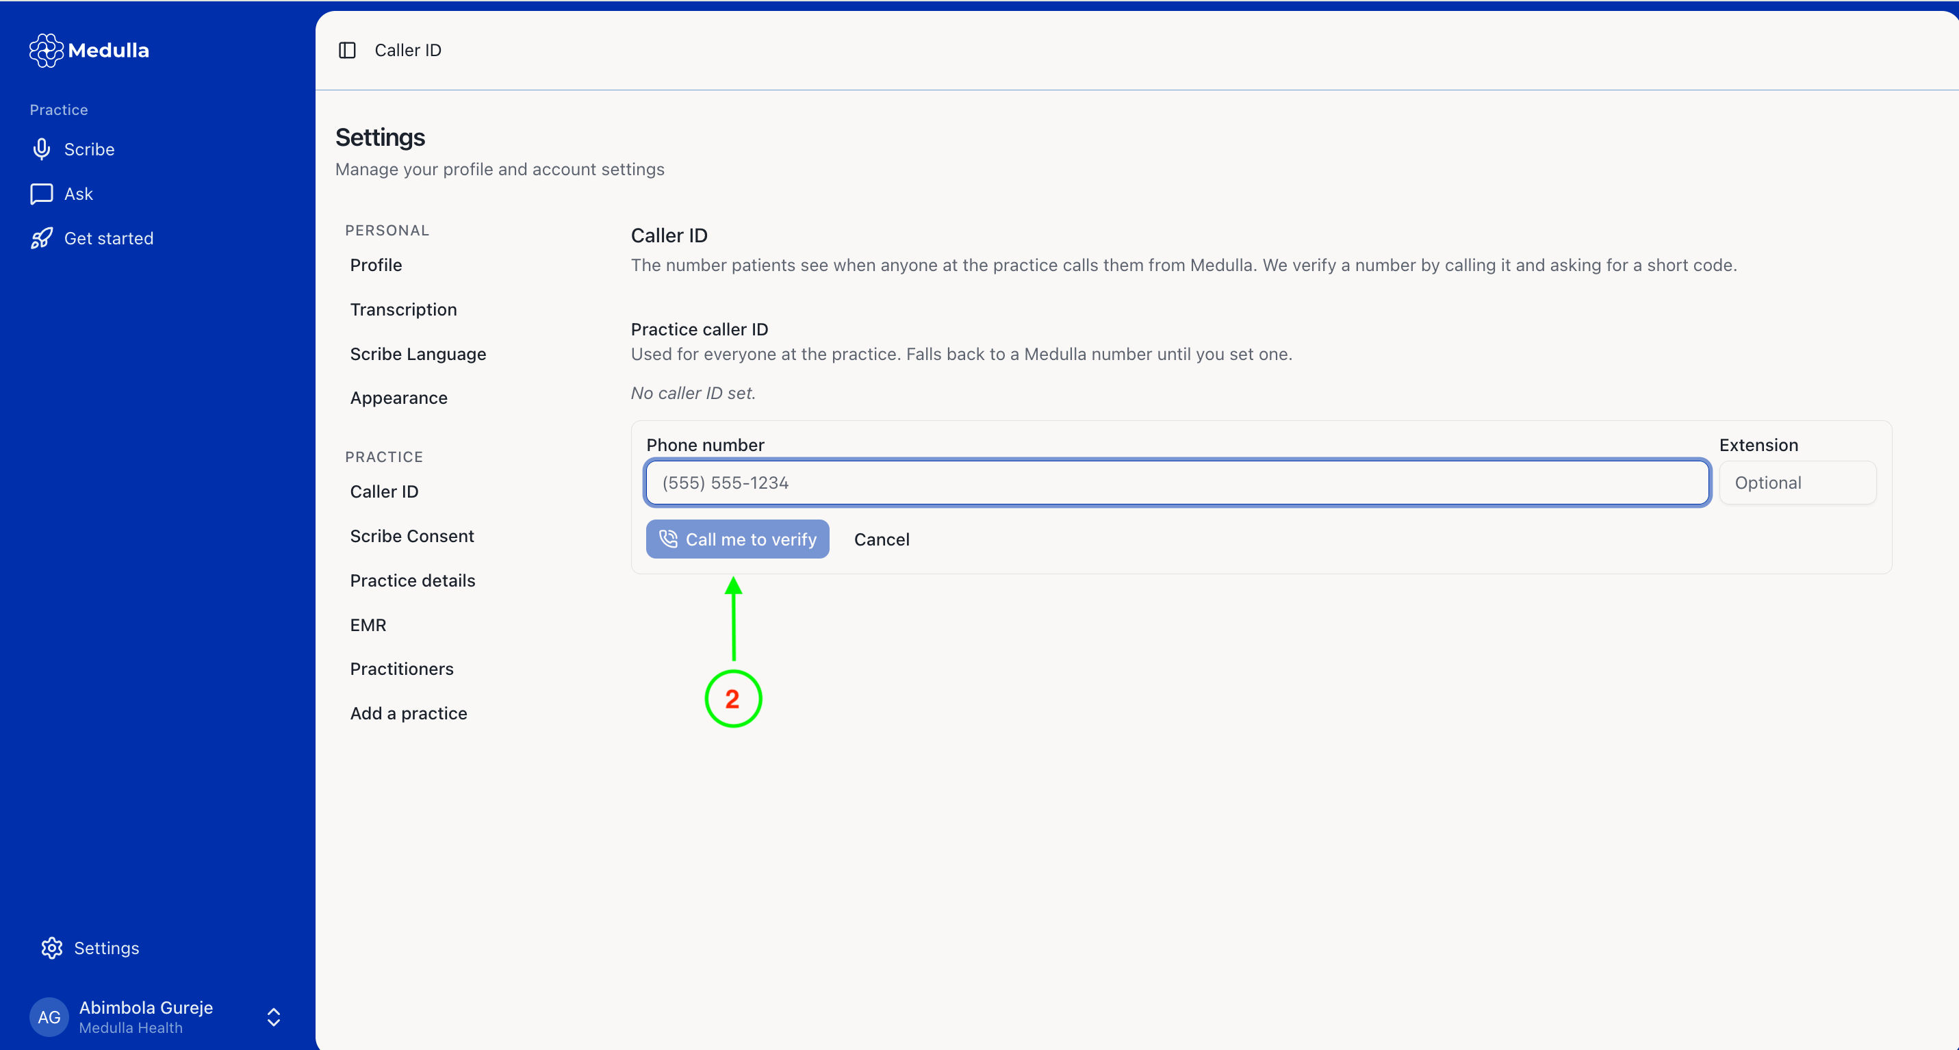Click 'Manage your profile and account settings' text
The width and height of the screenshot is (1959, 1050).
(500, 169)
